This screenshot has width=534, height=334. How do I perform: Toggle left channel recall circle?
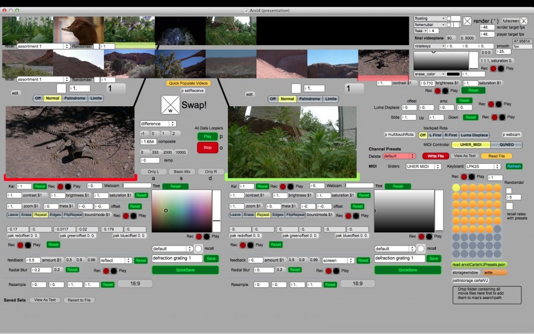pyautogui.click(x=198, y=249)
